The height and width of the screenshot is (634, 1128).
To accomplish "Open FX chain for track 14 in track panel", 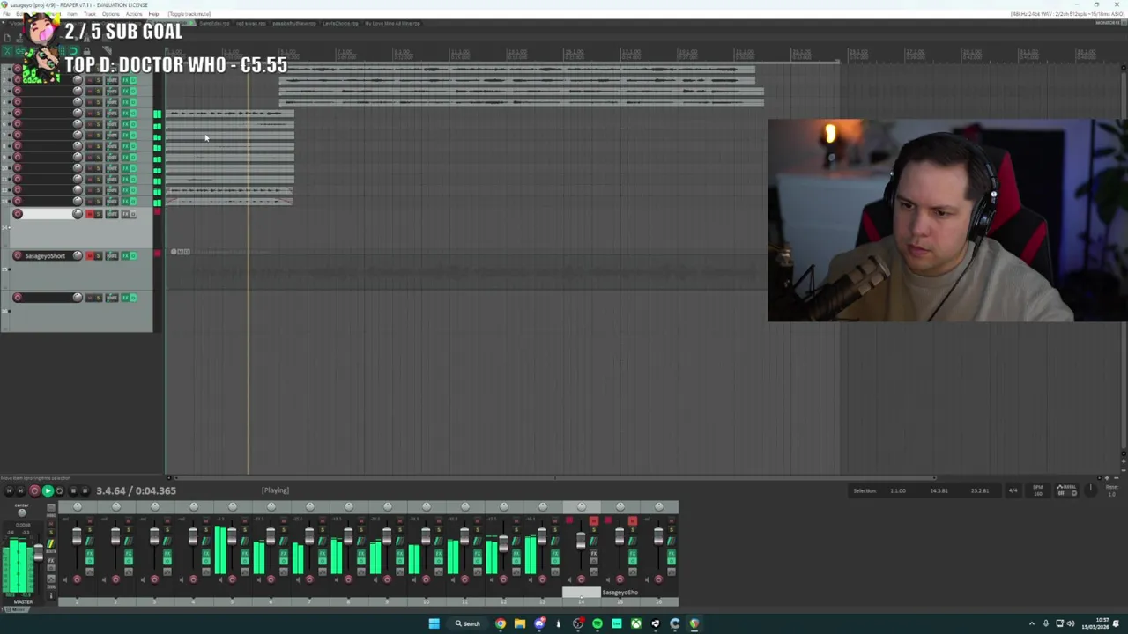I will tap(125, 214).
